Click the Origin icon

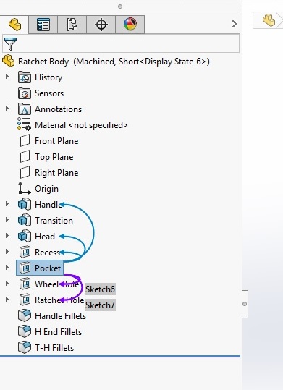[25, 188]
